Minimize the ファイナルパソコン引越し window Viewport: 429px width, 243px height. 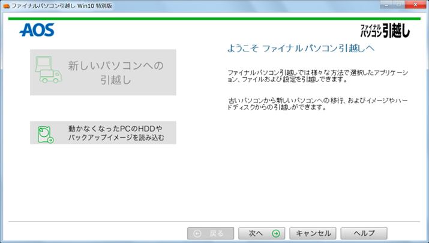386,5
